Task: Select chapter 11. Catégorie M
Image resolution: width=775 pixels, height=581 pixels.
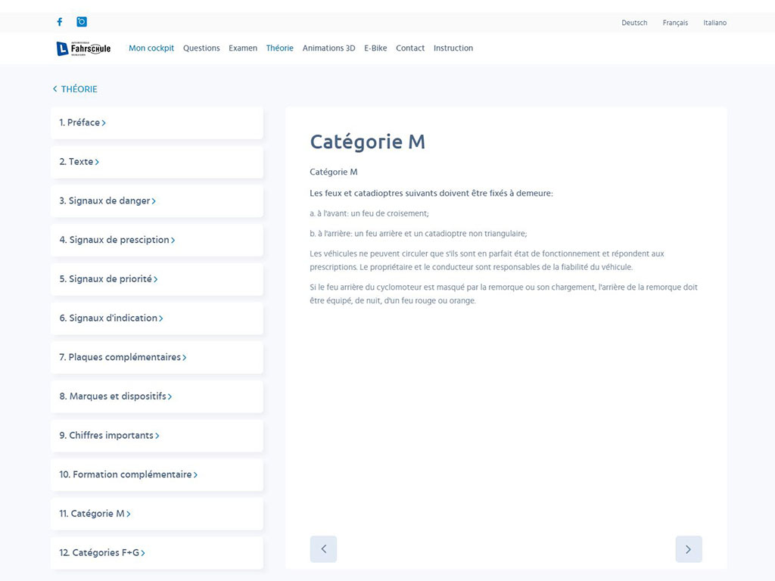Action: click(95, 514)
